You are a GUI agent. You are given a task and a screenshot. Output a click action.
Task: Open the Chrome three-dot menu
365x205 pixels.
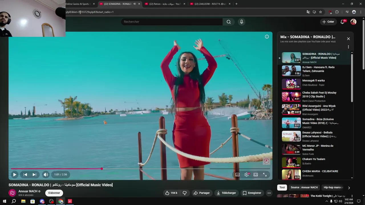(360, 12)
